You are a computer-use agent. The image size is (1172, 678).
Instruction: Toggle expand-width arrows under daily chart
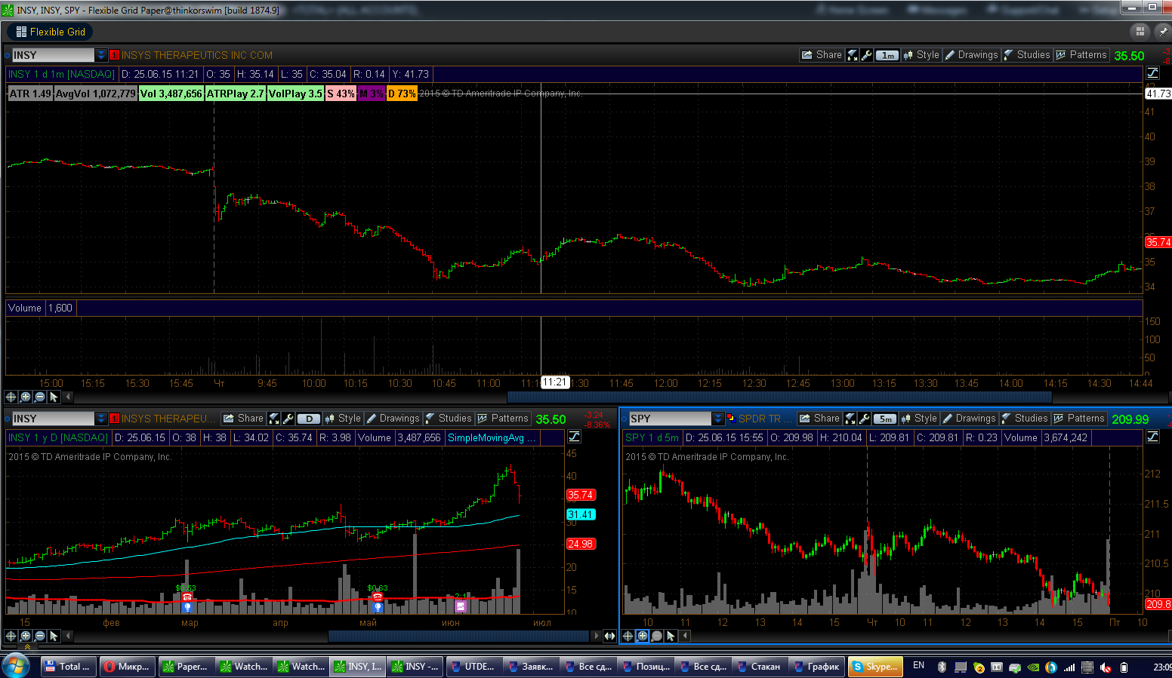click(609, 636)
